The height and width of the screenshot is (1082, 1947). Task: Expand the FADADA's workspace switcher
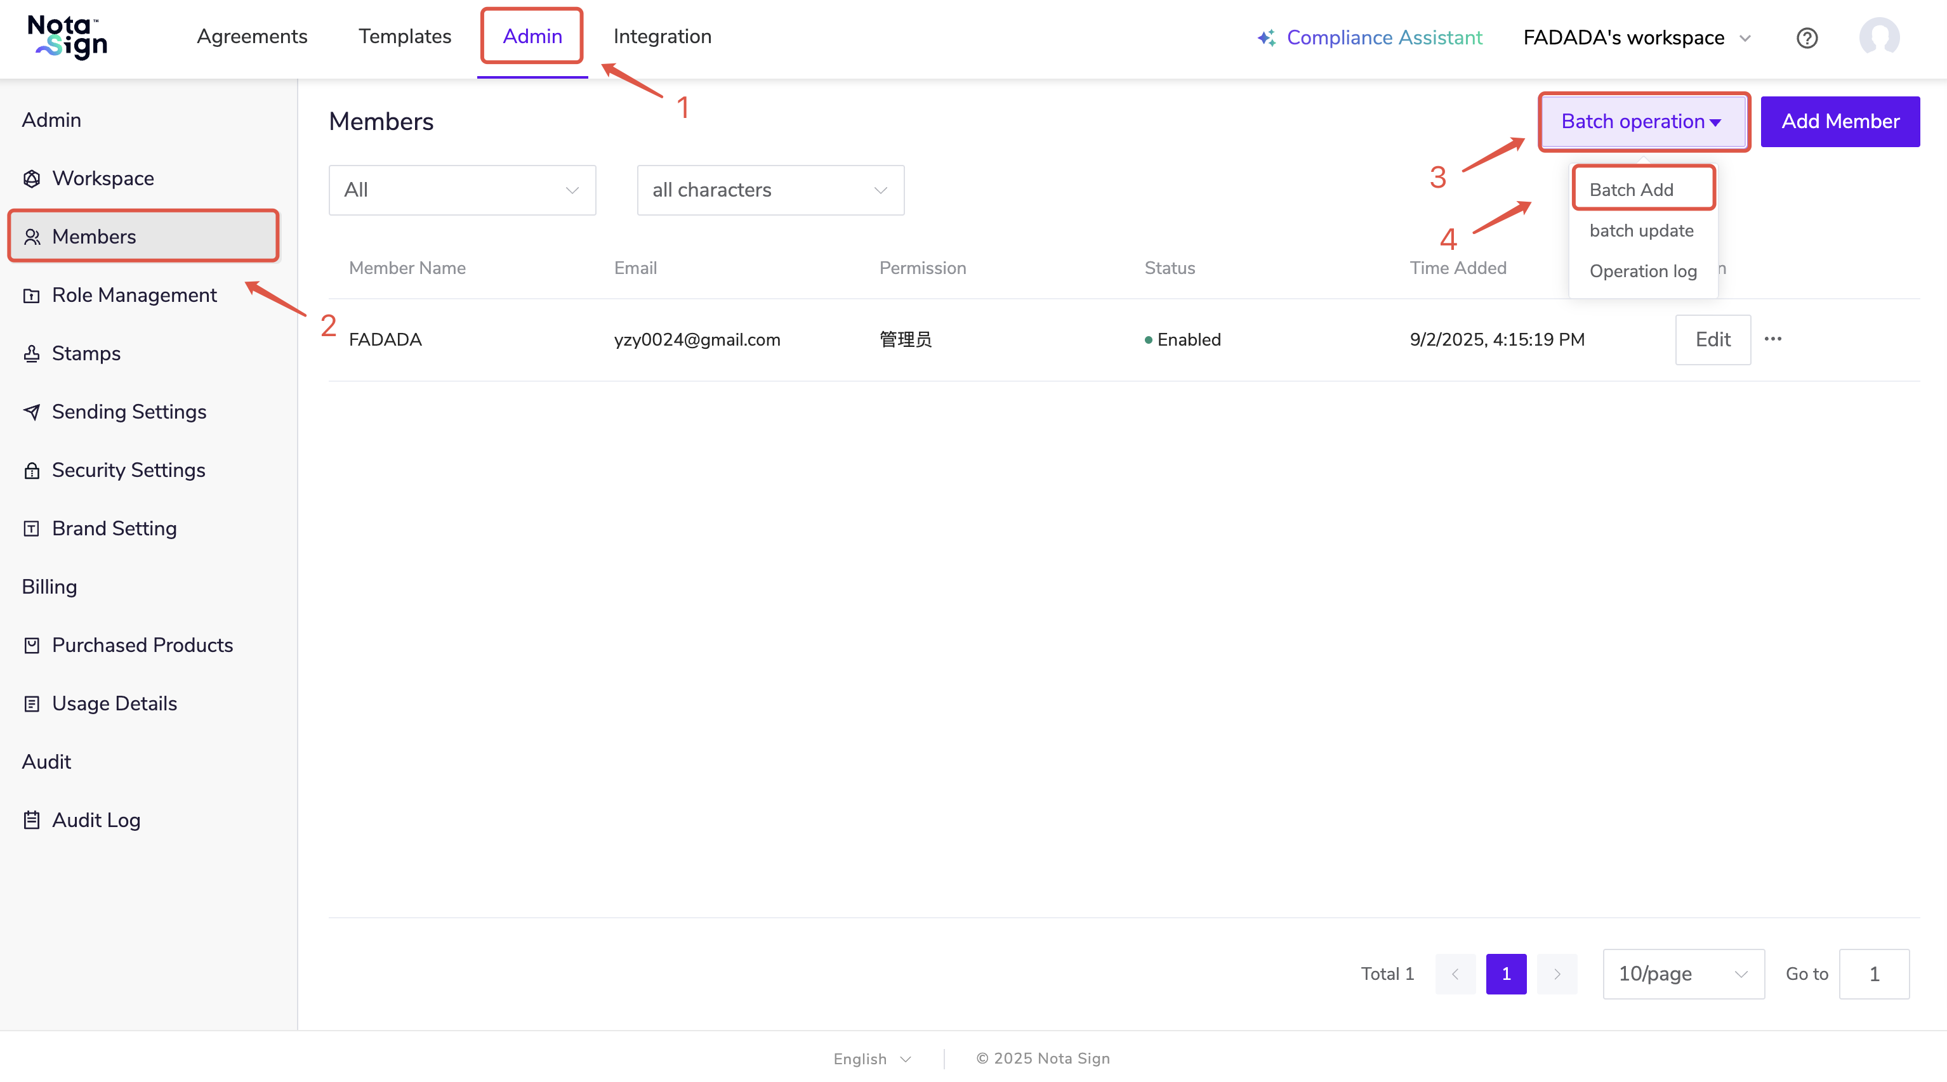1637,38
